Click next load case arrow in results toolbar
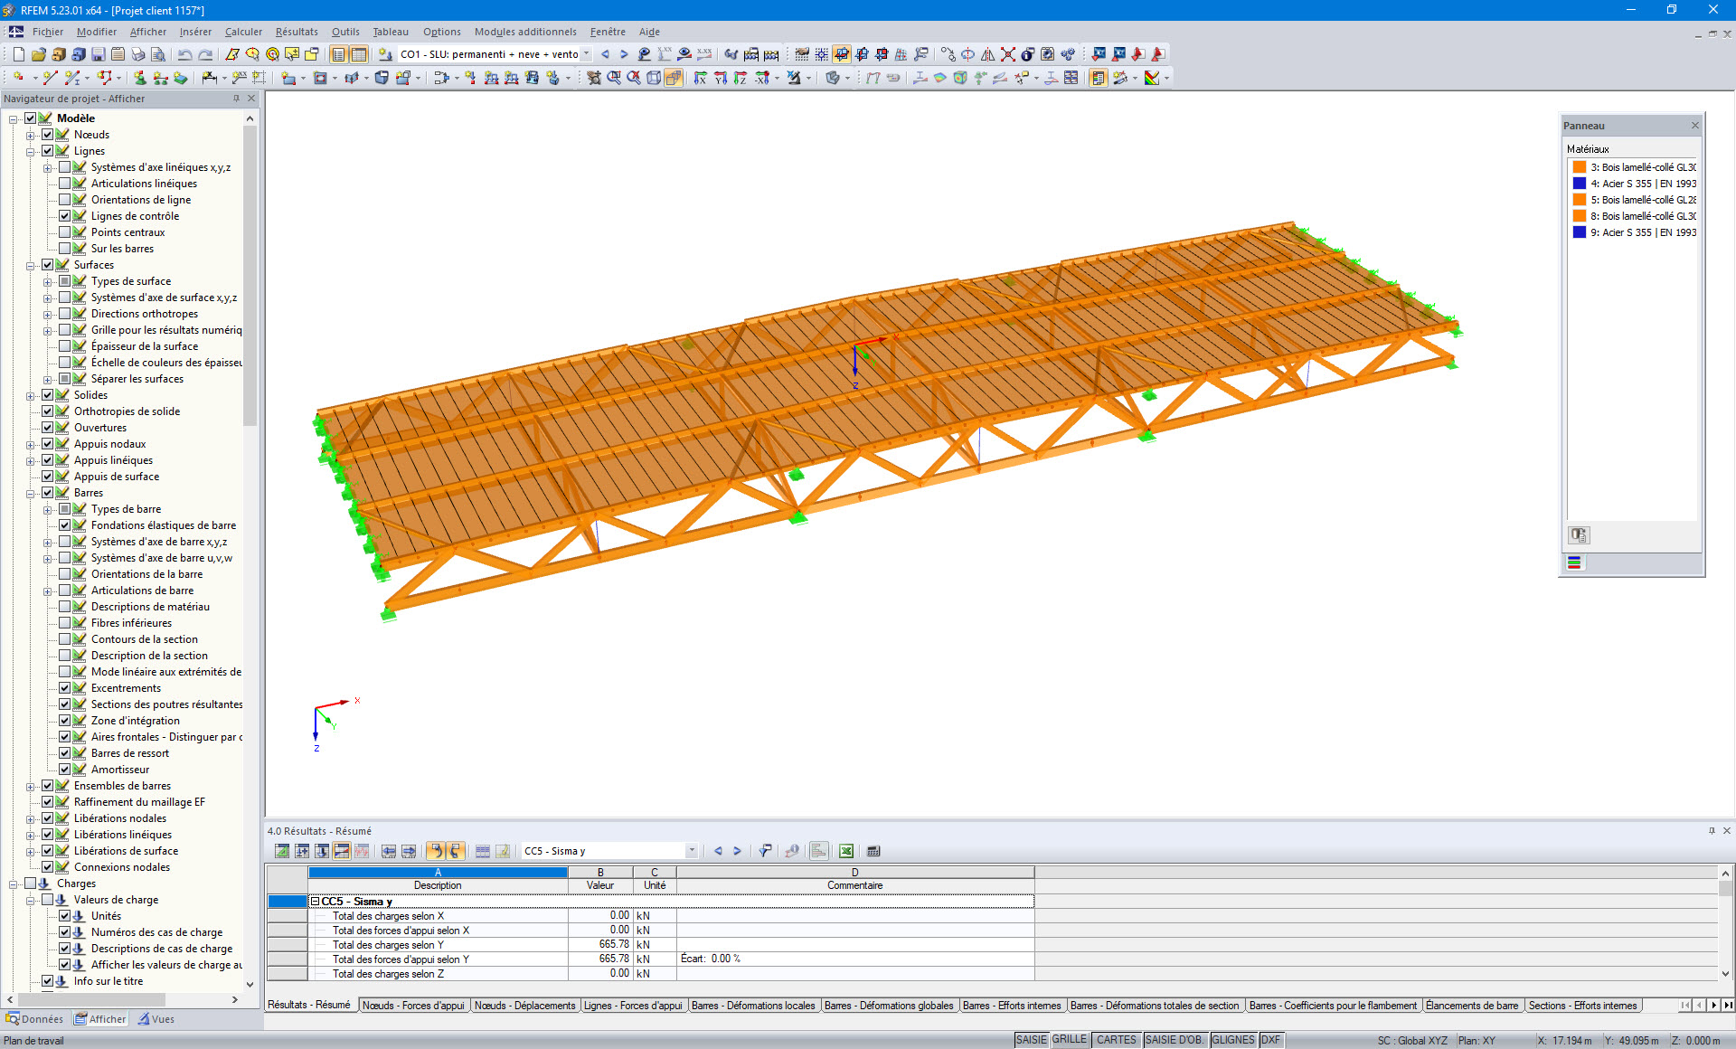The width and height of the screenshot is (1736, 1049). point(738,851)
